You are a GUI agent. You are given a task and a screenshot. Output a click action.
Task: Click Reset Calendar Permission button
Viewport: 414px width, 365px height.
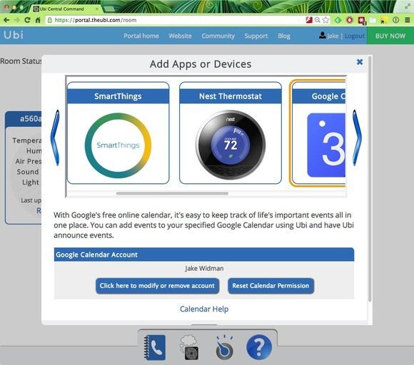coord(271,286)
